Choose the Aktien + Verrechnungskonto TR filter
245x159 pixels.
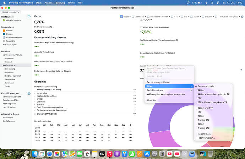tap(213, 94)
